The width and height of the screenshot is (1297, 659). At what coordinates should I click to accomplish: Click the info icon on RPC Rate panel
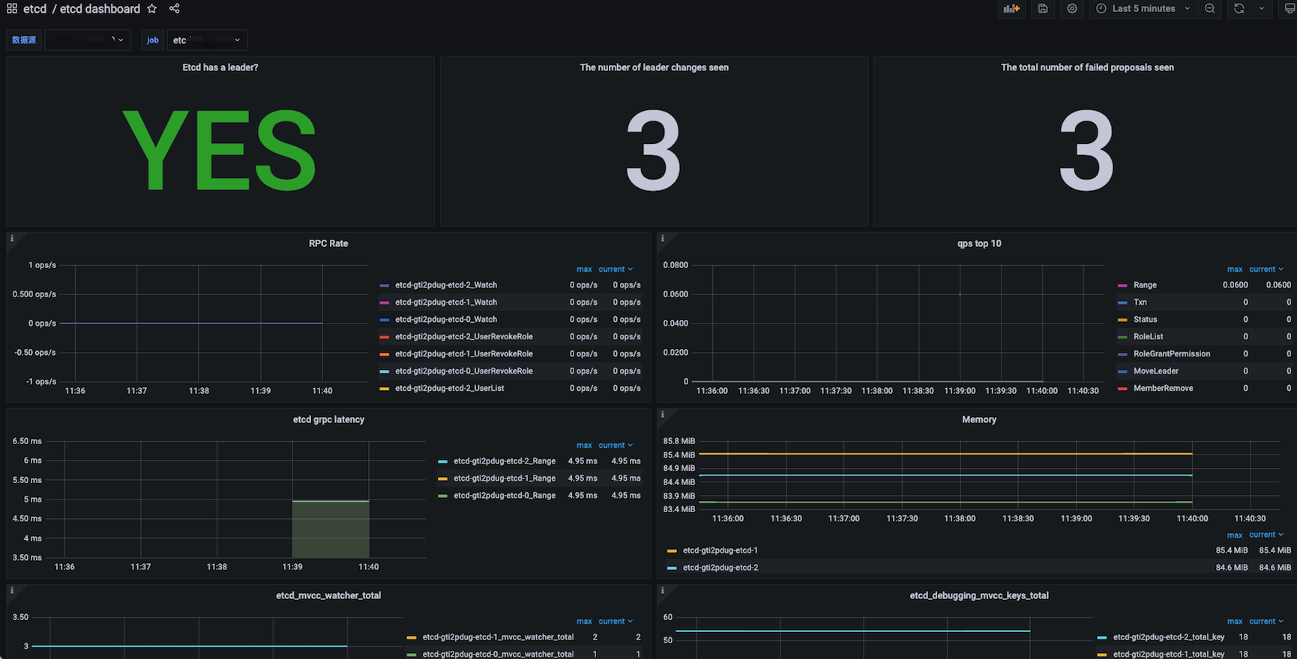[x=11, y=239]
